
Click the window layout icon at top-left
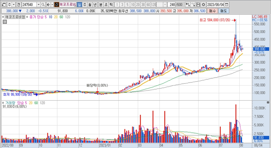click(x=4, y=4)
